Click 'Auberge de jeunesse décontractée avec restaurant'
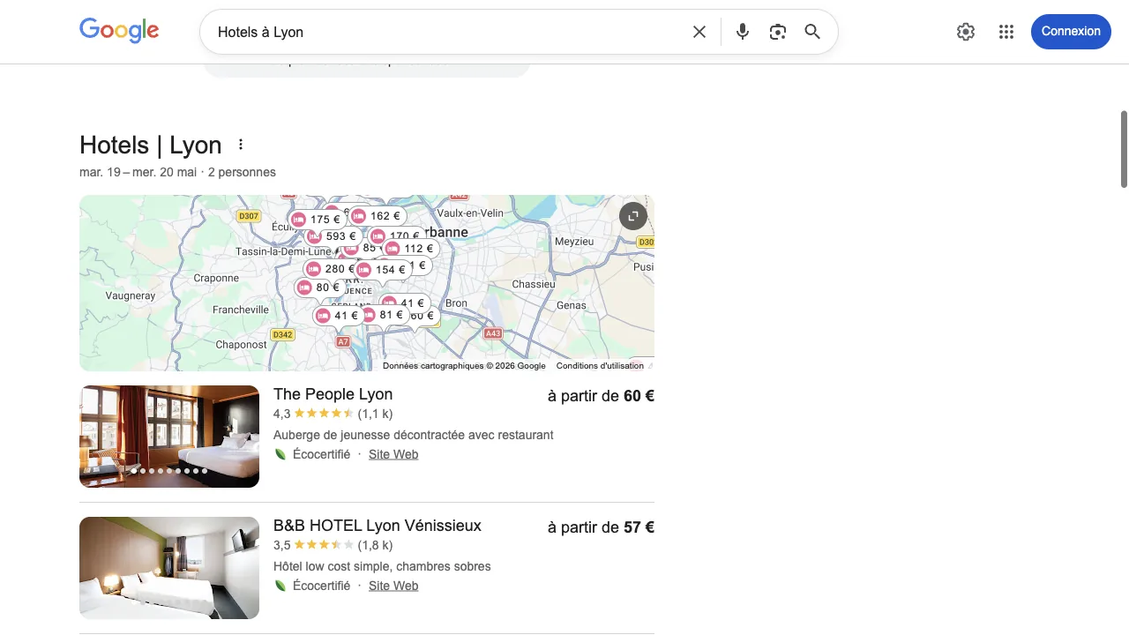1129x635 pixels. coord(414,435)
